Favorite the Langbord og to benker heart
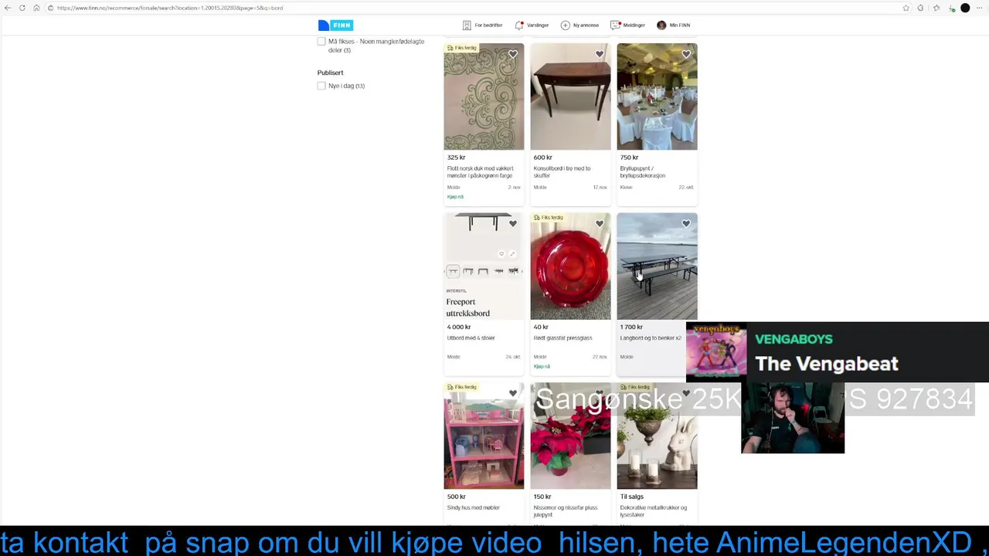Screen dimensions: 989x556 pos(686,224)
